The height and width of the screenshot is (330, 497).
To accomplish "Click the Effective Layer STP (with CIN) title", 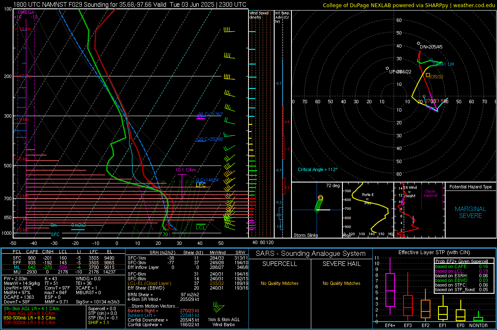I will 434,252.
